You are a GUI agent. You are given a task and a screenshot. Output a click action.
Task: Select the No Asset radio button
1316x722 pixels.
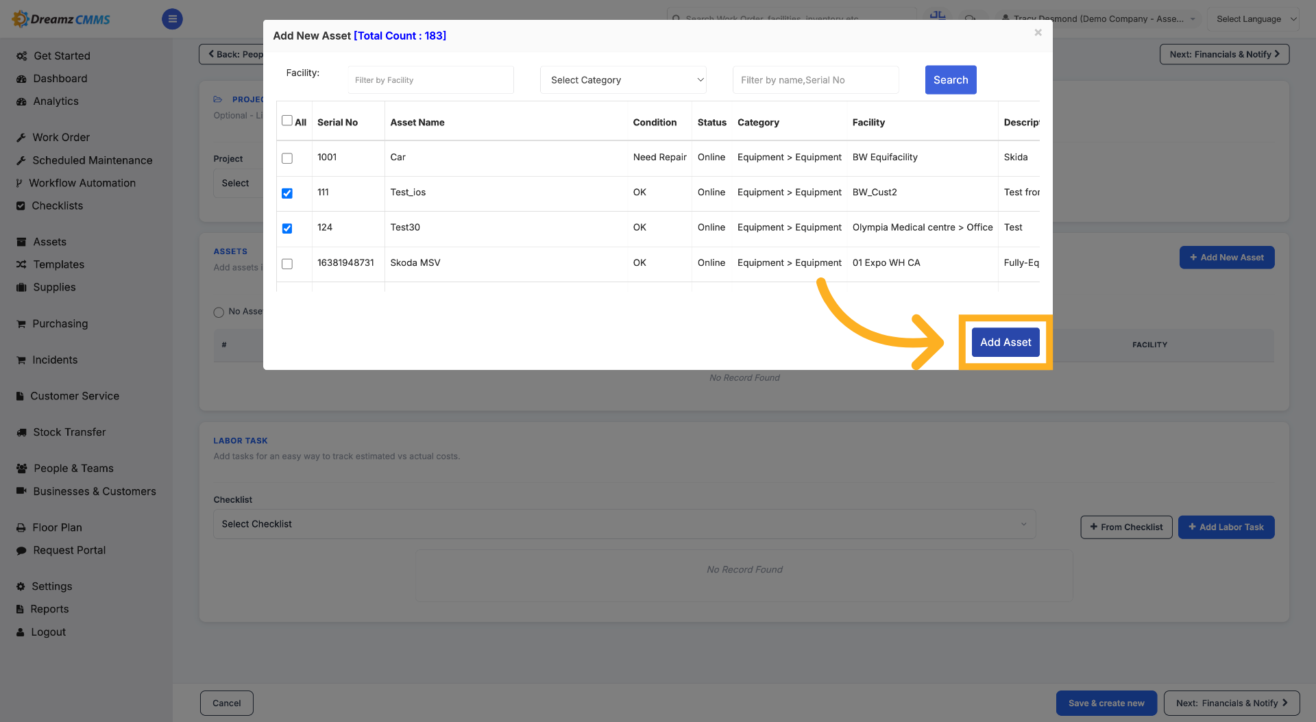[x=219, y=312]
